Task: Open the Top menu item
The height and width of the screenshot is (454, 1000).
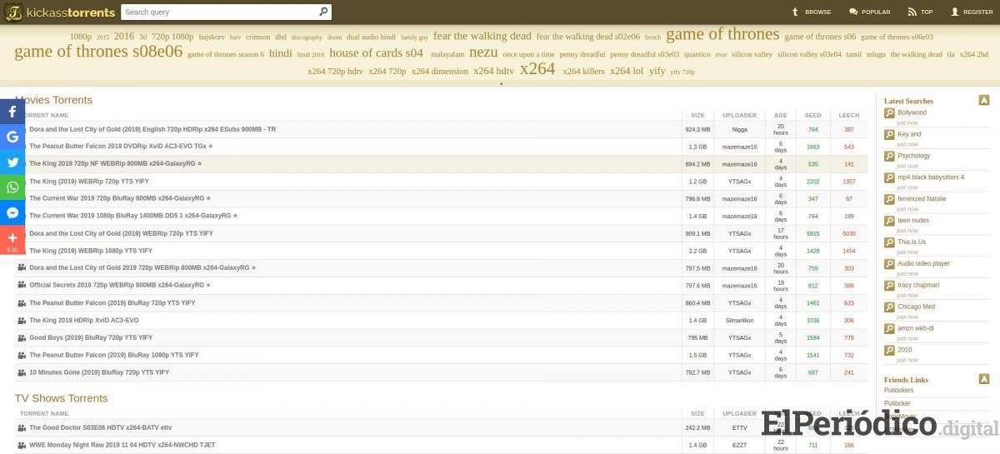Action: pos(920,12)
